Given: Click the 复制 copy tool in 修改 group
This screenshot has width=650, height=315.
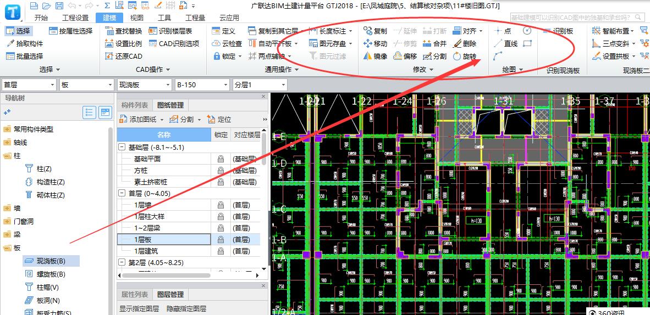Looking at the screenshot, I should (x=375, y=31).
